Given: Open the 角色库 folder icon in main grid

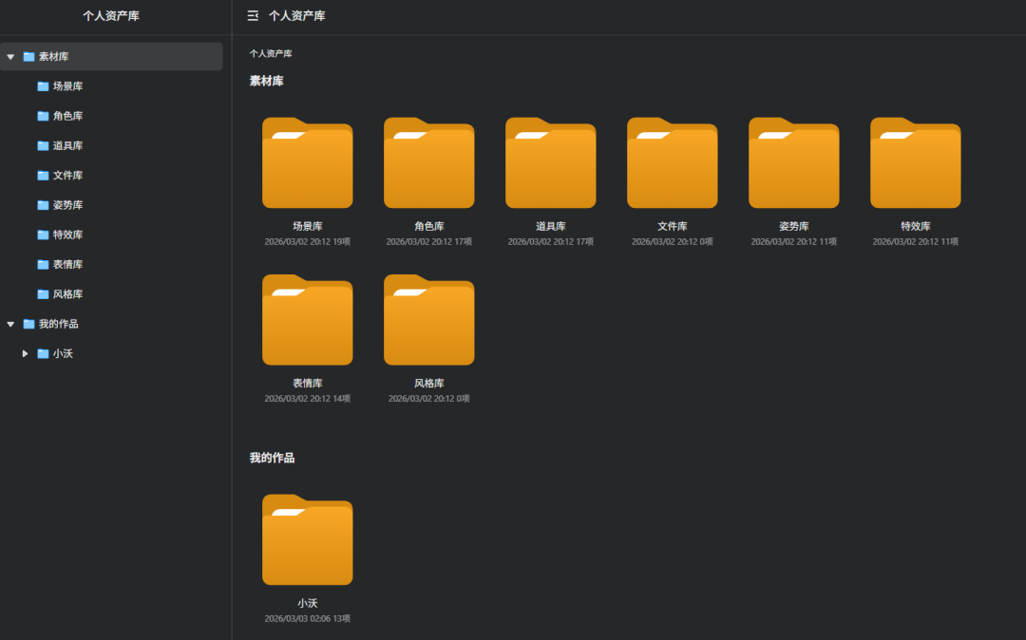Looking at the screenshot, I should click(429, 162).
